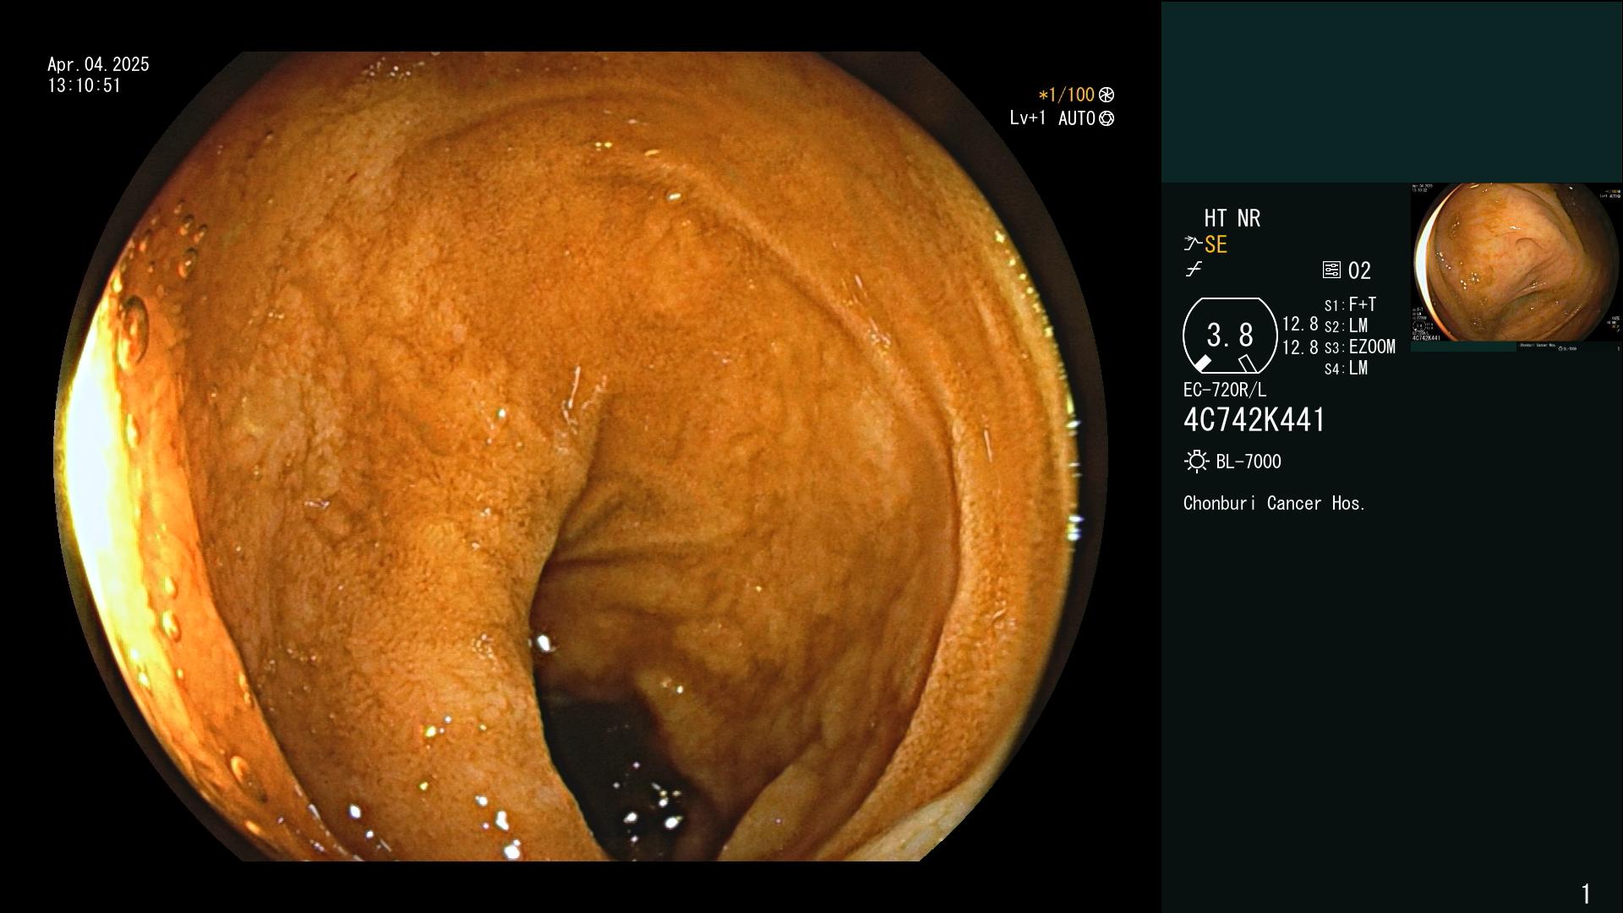This screenshot has width=1623, height=913.
Task: Click the BL-7000 light source label
Action: point(1249,462)
